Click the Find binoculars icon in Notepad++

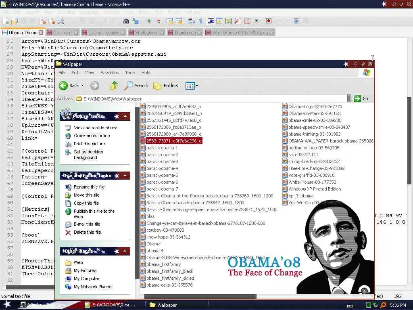click(126, 21)
